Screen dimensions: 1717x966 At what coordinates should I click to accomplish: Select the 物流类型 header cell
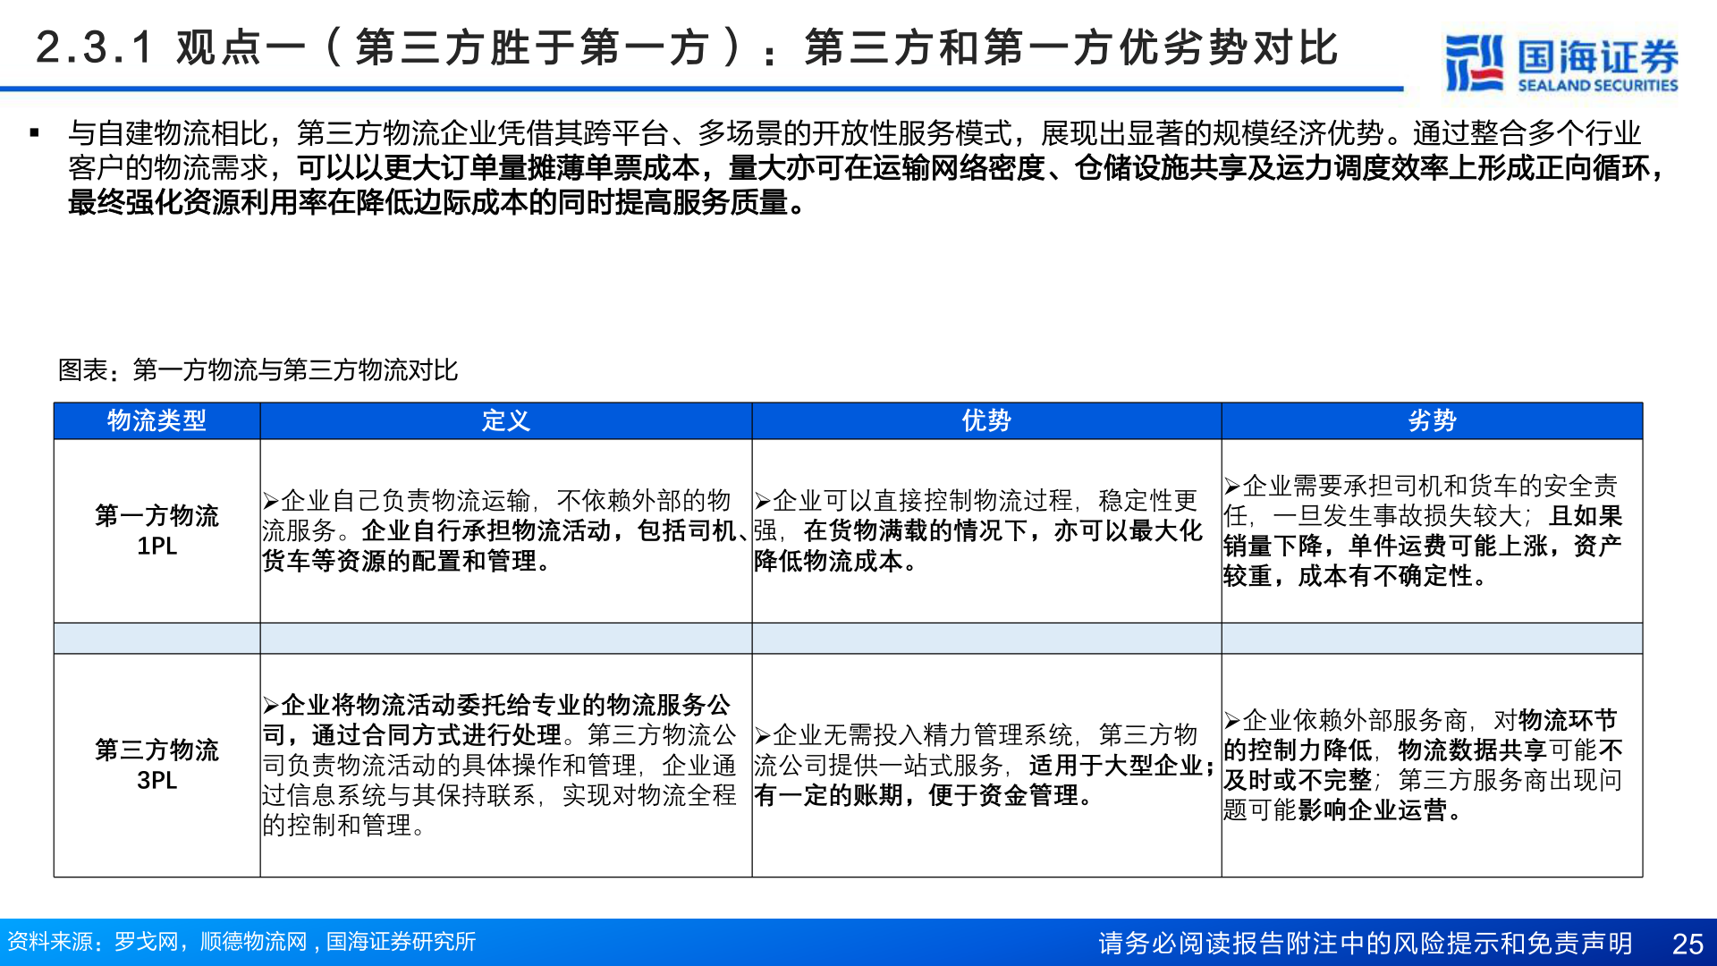coord(156,420)
